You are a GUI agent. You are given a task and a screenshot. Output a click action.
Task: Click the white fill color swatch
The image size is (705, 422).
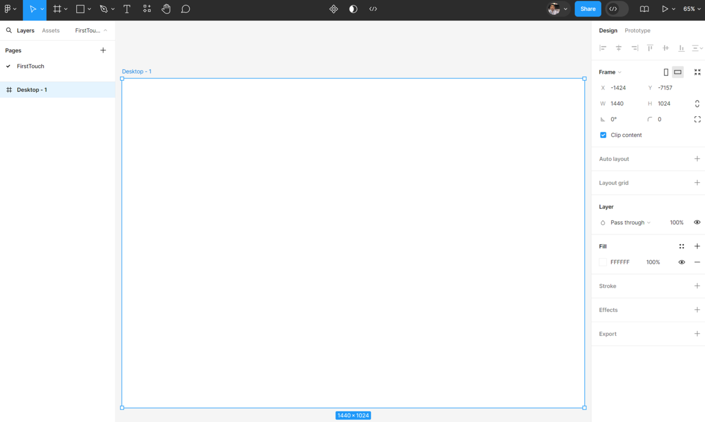(603, 262)
